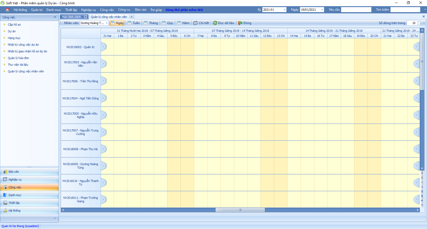Open the Nghiệp vụ menu
Image resolution: width=427 pixels, height=229 pixels.
tap(88, 10)
